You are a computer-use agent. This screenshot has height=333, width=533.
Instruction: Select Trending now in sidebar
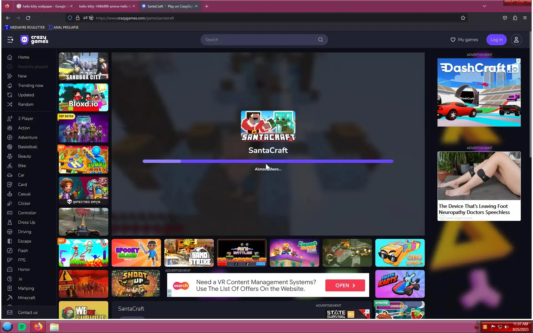tap(31, 85)
